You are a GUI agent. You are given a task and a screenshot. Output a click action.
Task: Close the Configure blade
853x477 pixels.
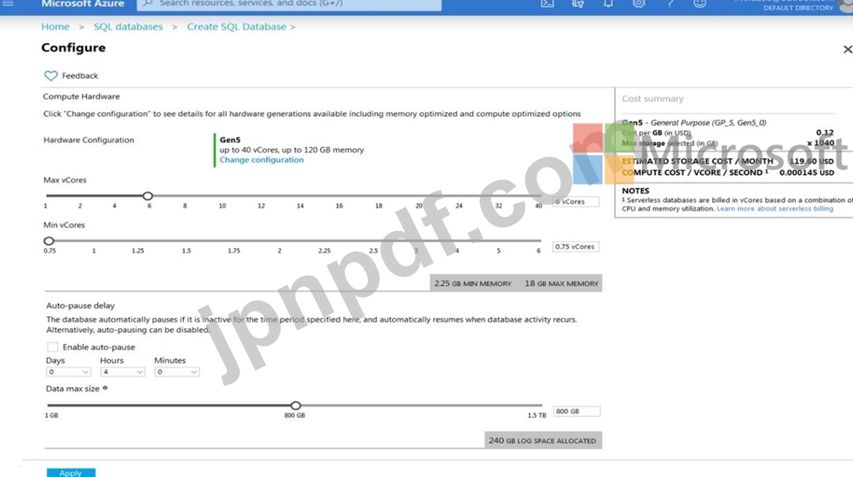click(x=847, y=49)
